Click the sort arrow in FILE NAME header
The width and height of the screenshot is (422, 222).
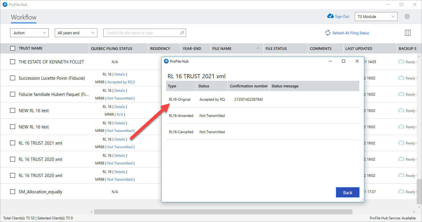click(x=258, y=48)
